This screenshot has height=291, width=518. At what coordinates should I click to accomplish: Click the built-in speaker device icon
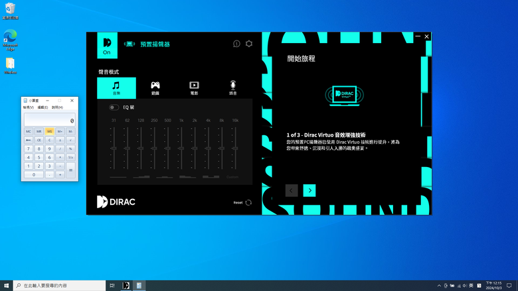[129, 44]
